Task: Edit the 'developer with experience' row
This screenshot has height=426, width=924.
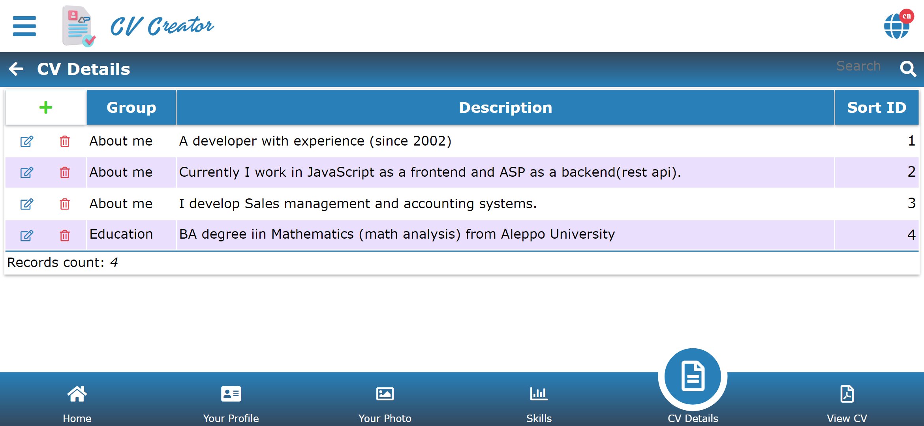Action: (26, 141)
